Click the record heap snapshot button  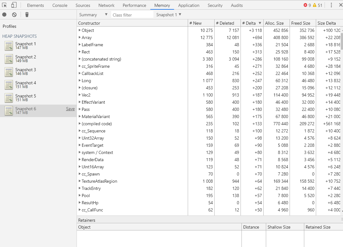tap(4, 15)
